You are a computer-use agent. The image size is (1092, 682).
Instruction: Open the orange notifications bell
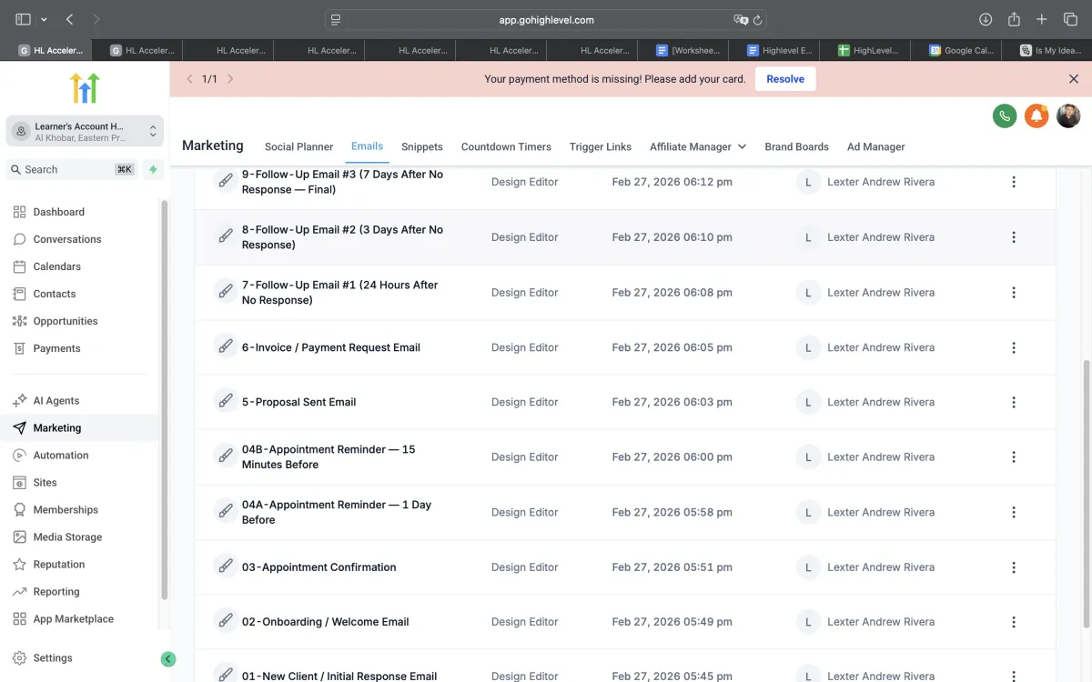click(1036, 115)
